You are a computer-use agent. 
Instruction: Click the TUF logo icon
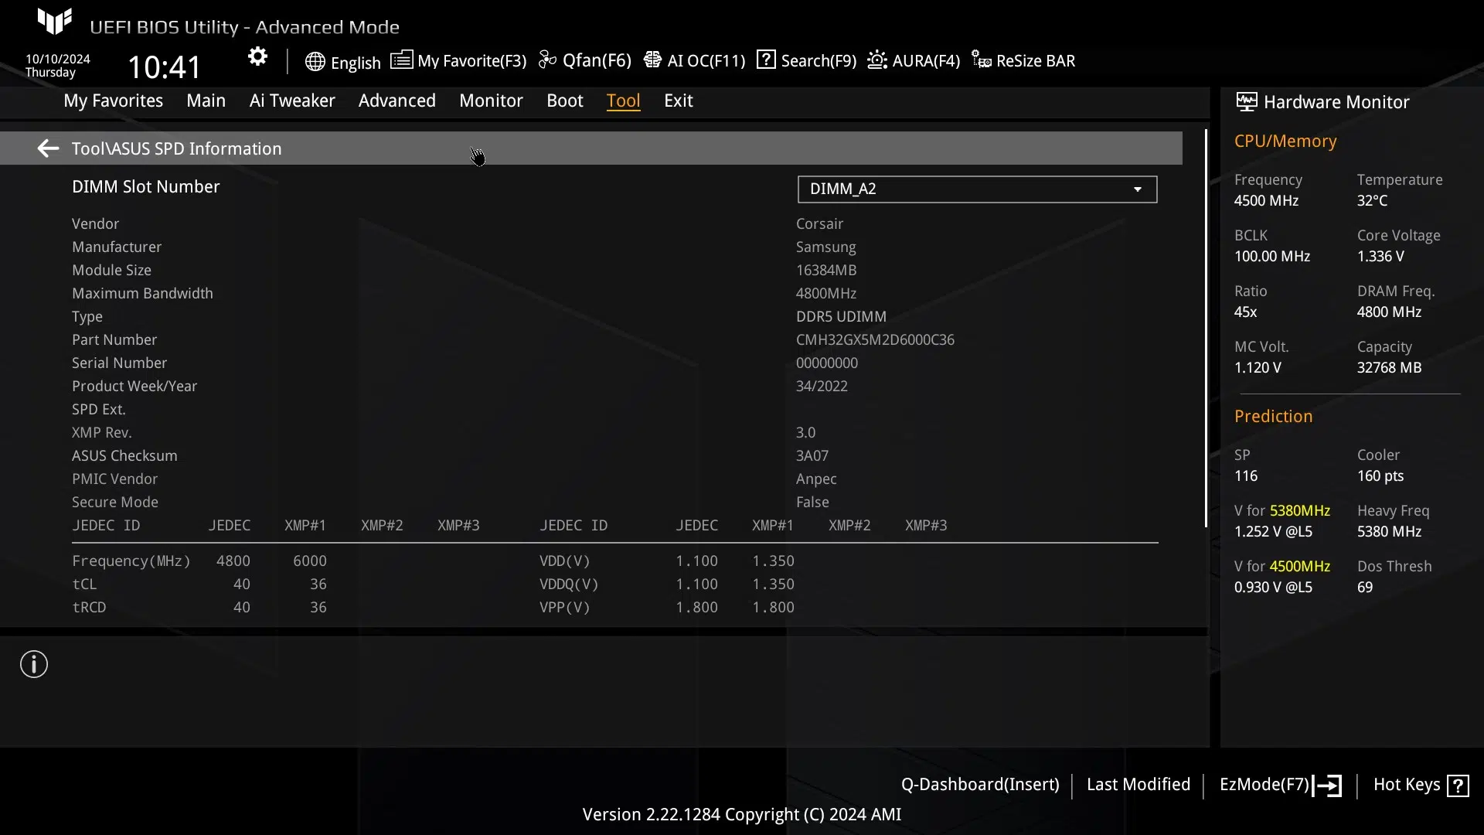[55, 22]
